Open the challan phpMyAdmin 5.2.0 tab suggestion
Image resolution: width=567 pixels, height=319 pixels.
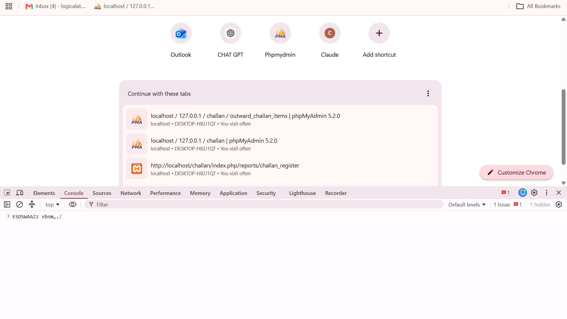tap(280, 144)
